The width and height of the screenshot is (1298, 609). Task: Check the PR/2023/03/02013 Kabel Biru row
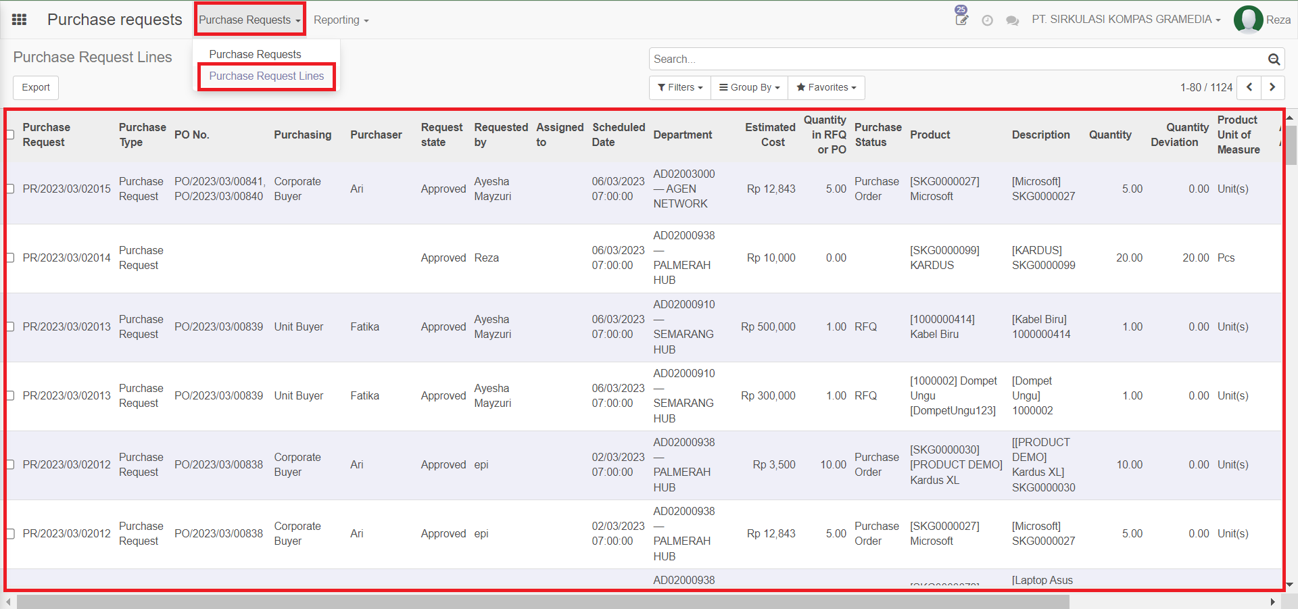point(10,326)
